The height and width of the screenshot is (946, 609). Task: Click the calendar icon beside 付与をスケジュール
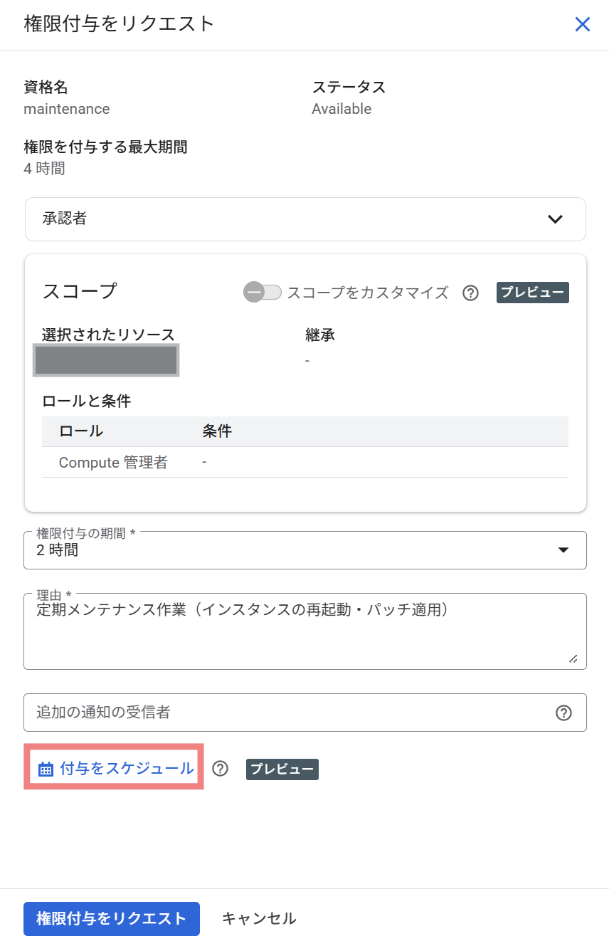point(45,769)
